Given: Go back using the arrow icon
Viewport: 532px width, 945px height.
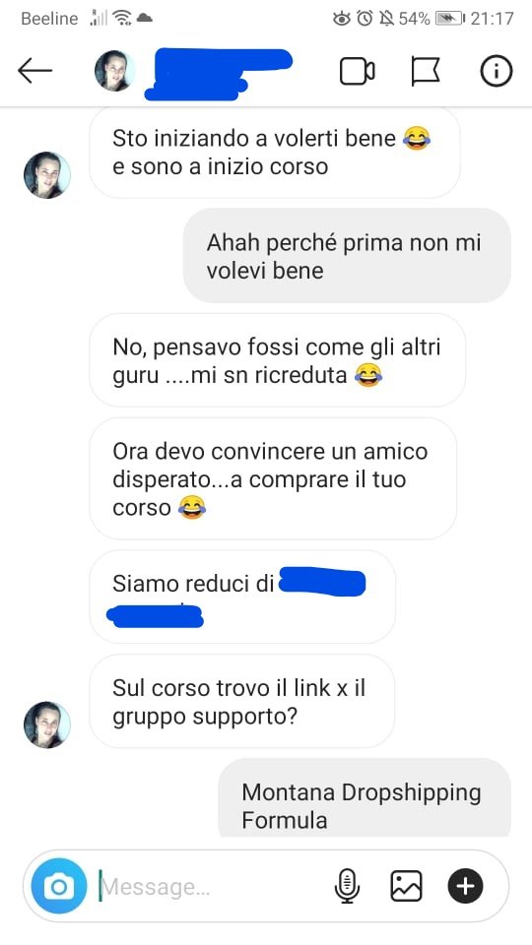Looking at the screenshot, I should (x=35, y=71).
